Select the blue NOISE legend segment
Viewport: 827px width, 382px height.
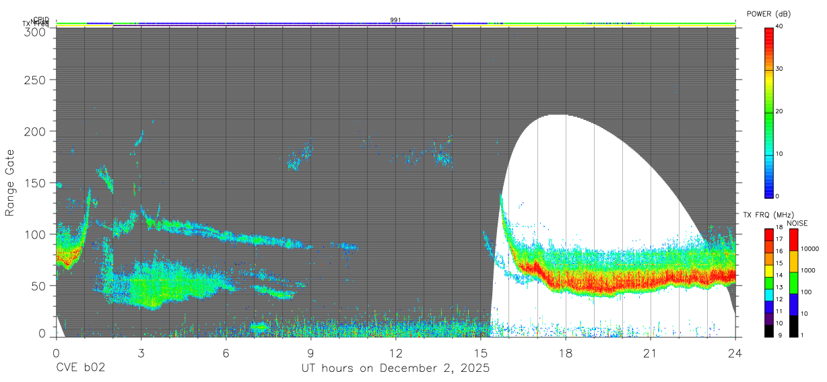(x=794, y=304)
